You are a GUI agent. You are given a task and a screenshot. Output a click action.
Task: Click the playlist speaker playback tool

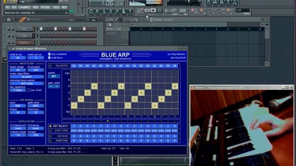[147, 19]
